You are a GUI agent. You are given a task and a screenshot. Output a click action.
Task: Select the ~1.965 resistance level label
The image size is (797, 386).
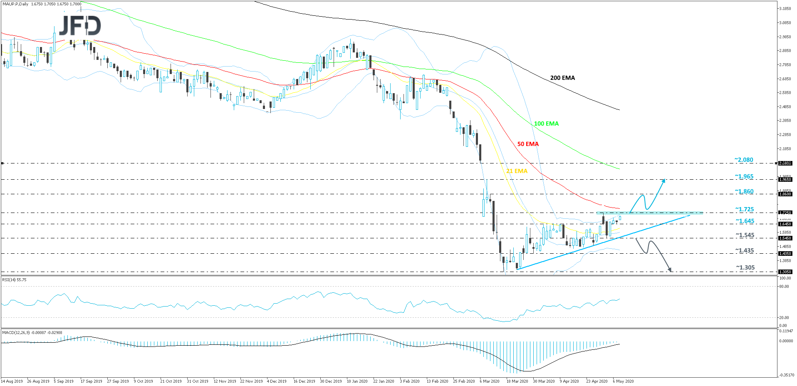[x=744, y=176]
